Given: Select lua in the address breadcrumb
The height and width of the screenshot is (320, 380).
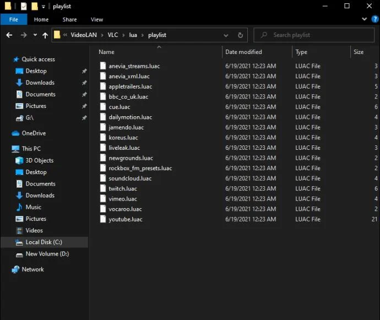Looking at the screenshot, I should (133, 35).
